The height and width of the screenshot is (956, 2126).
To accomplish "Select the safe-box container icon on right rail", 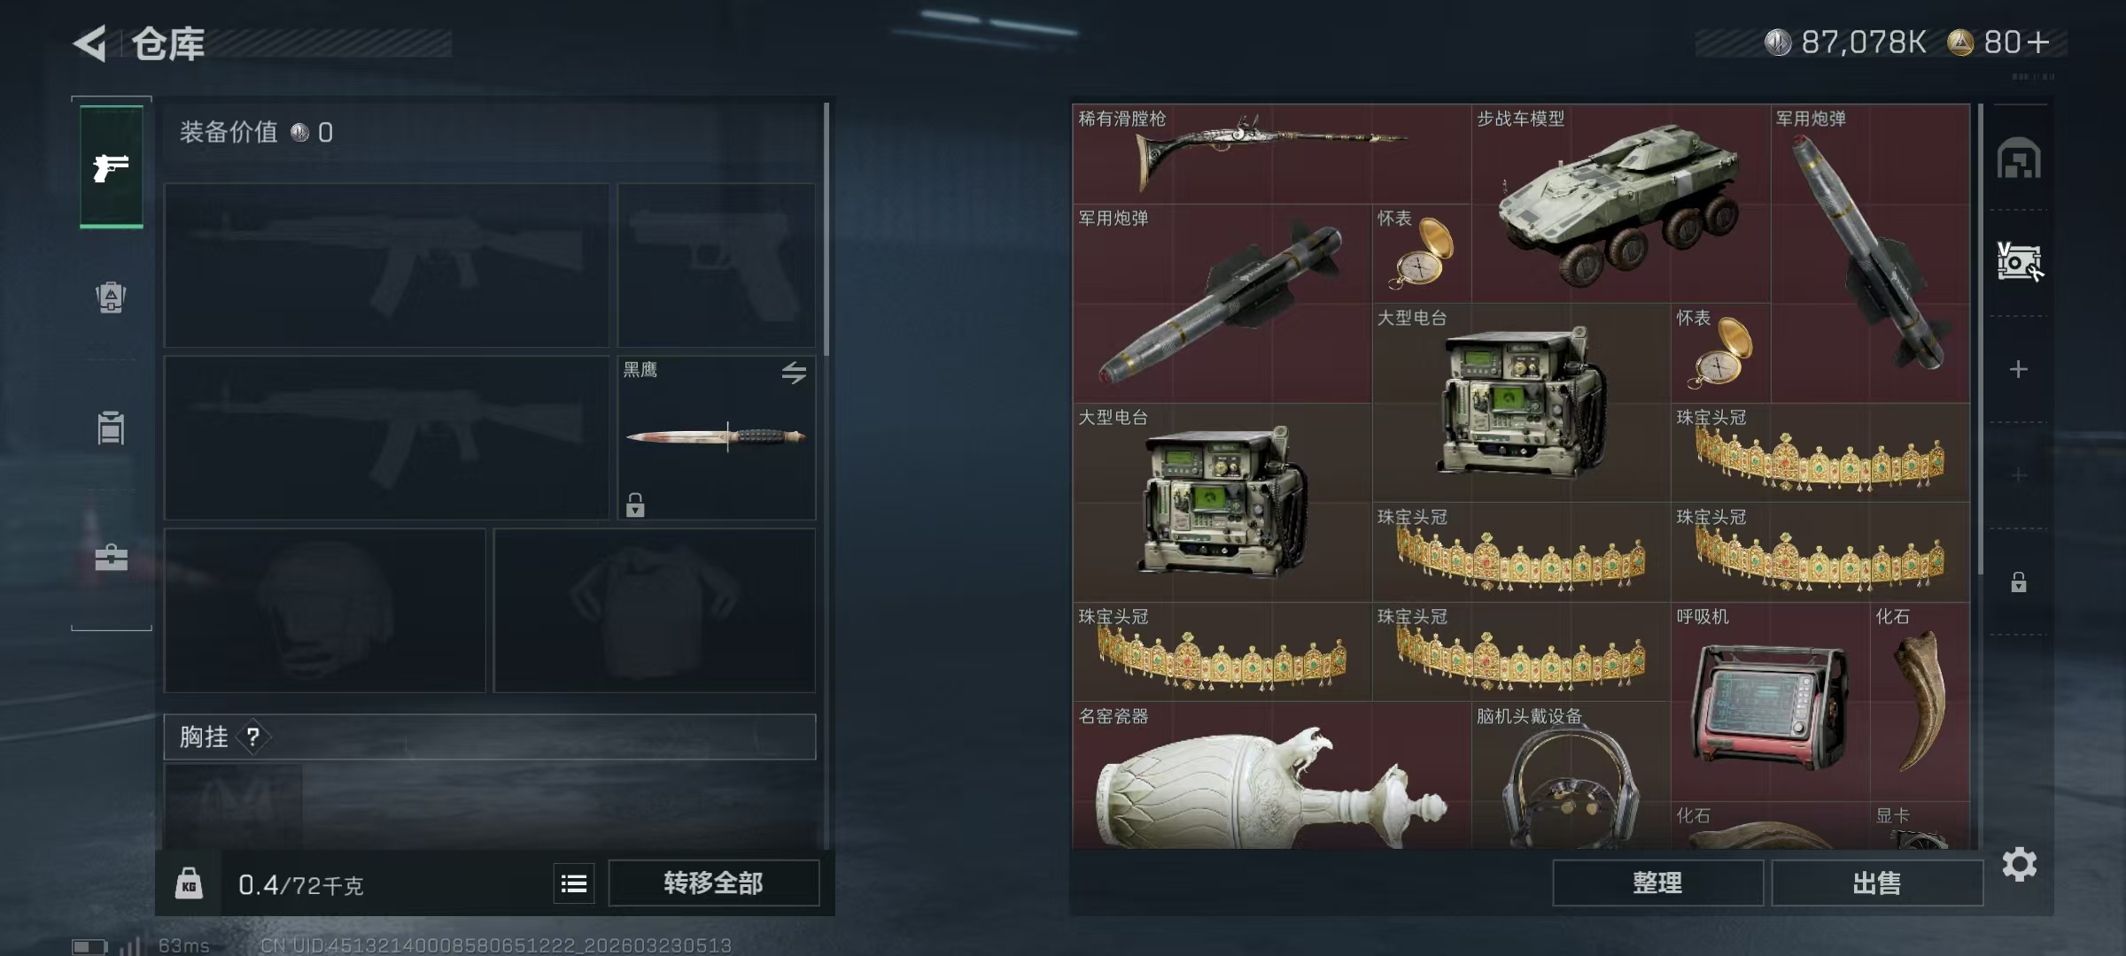I will [x=2019, y=262].
